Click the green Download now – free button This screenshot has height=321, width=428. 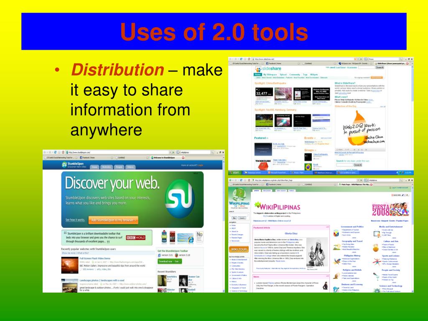170,261
